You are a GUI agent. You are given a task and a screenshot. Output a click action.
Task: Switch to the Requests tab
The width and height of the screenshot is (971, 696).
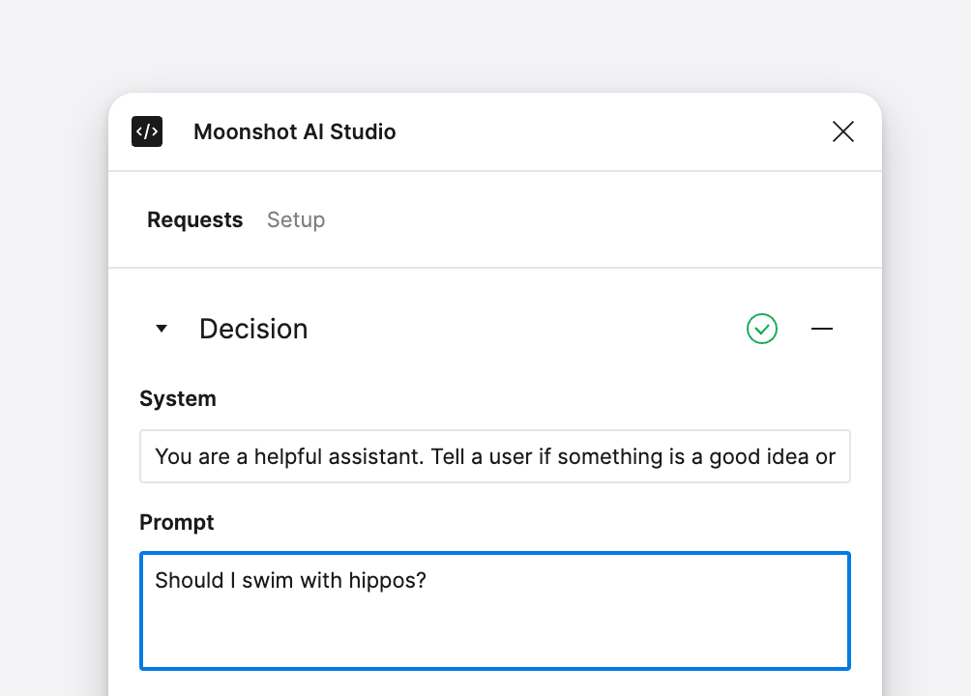(x=194, y=220)
